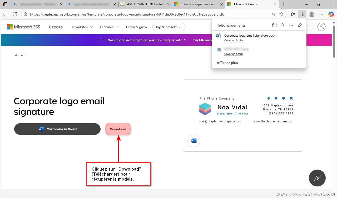This screenshot has width=337, height=198.
Task: Close the Créer une signature électronique tab
Action: (x=221, y=4)
